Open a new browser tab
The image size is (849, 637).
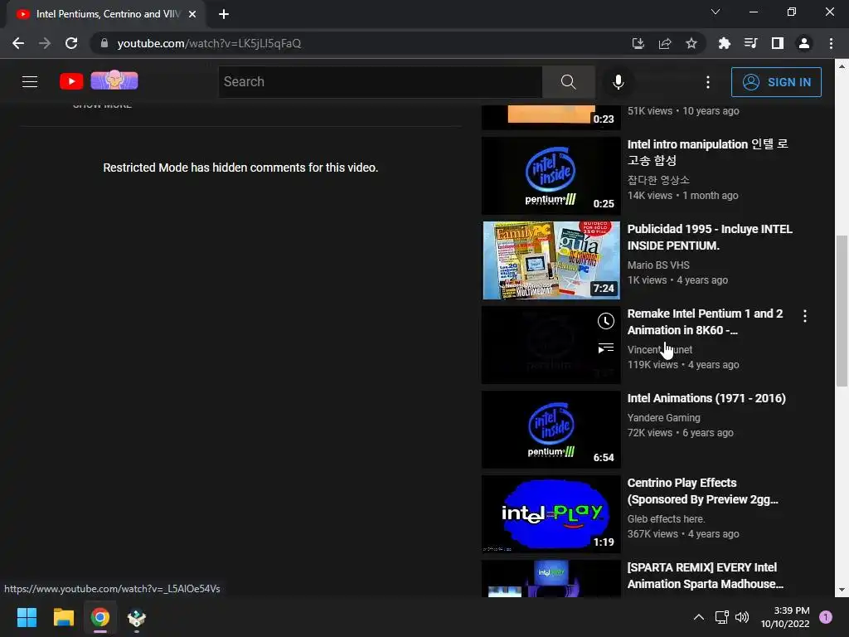pos(224,14)
